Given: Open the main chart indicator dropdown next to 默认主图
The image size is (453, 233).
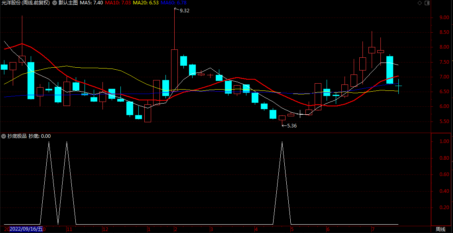Looking at the screenshot, I should click(x=54, y=3).
